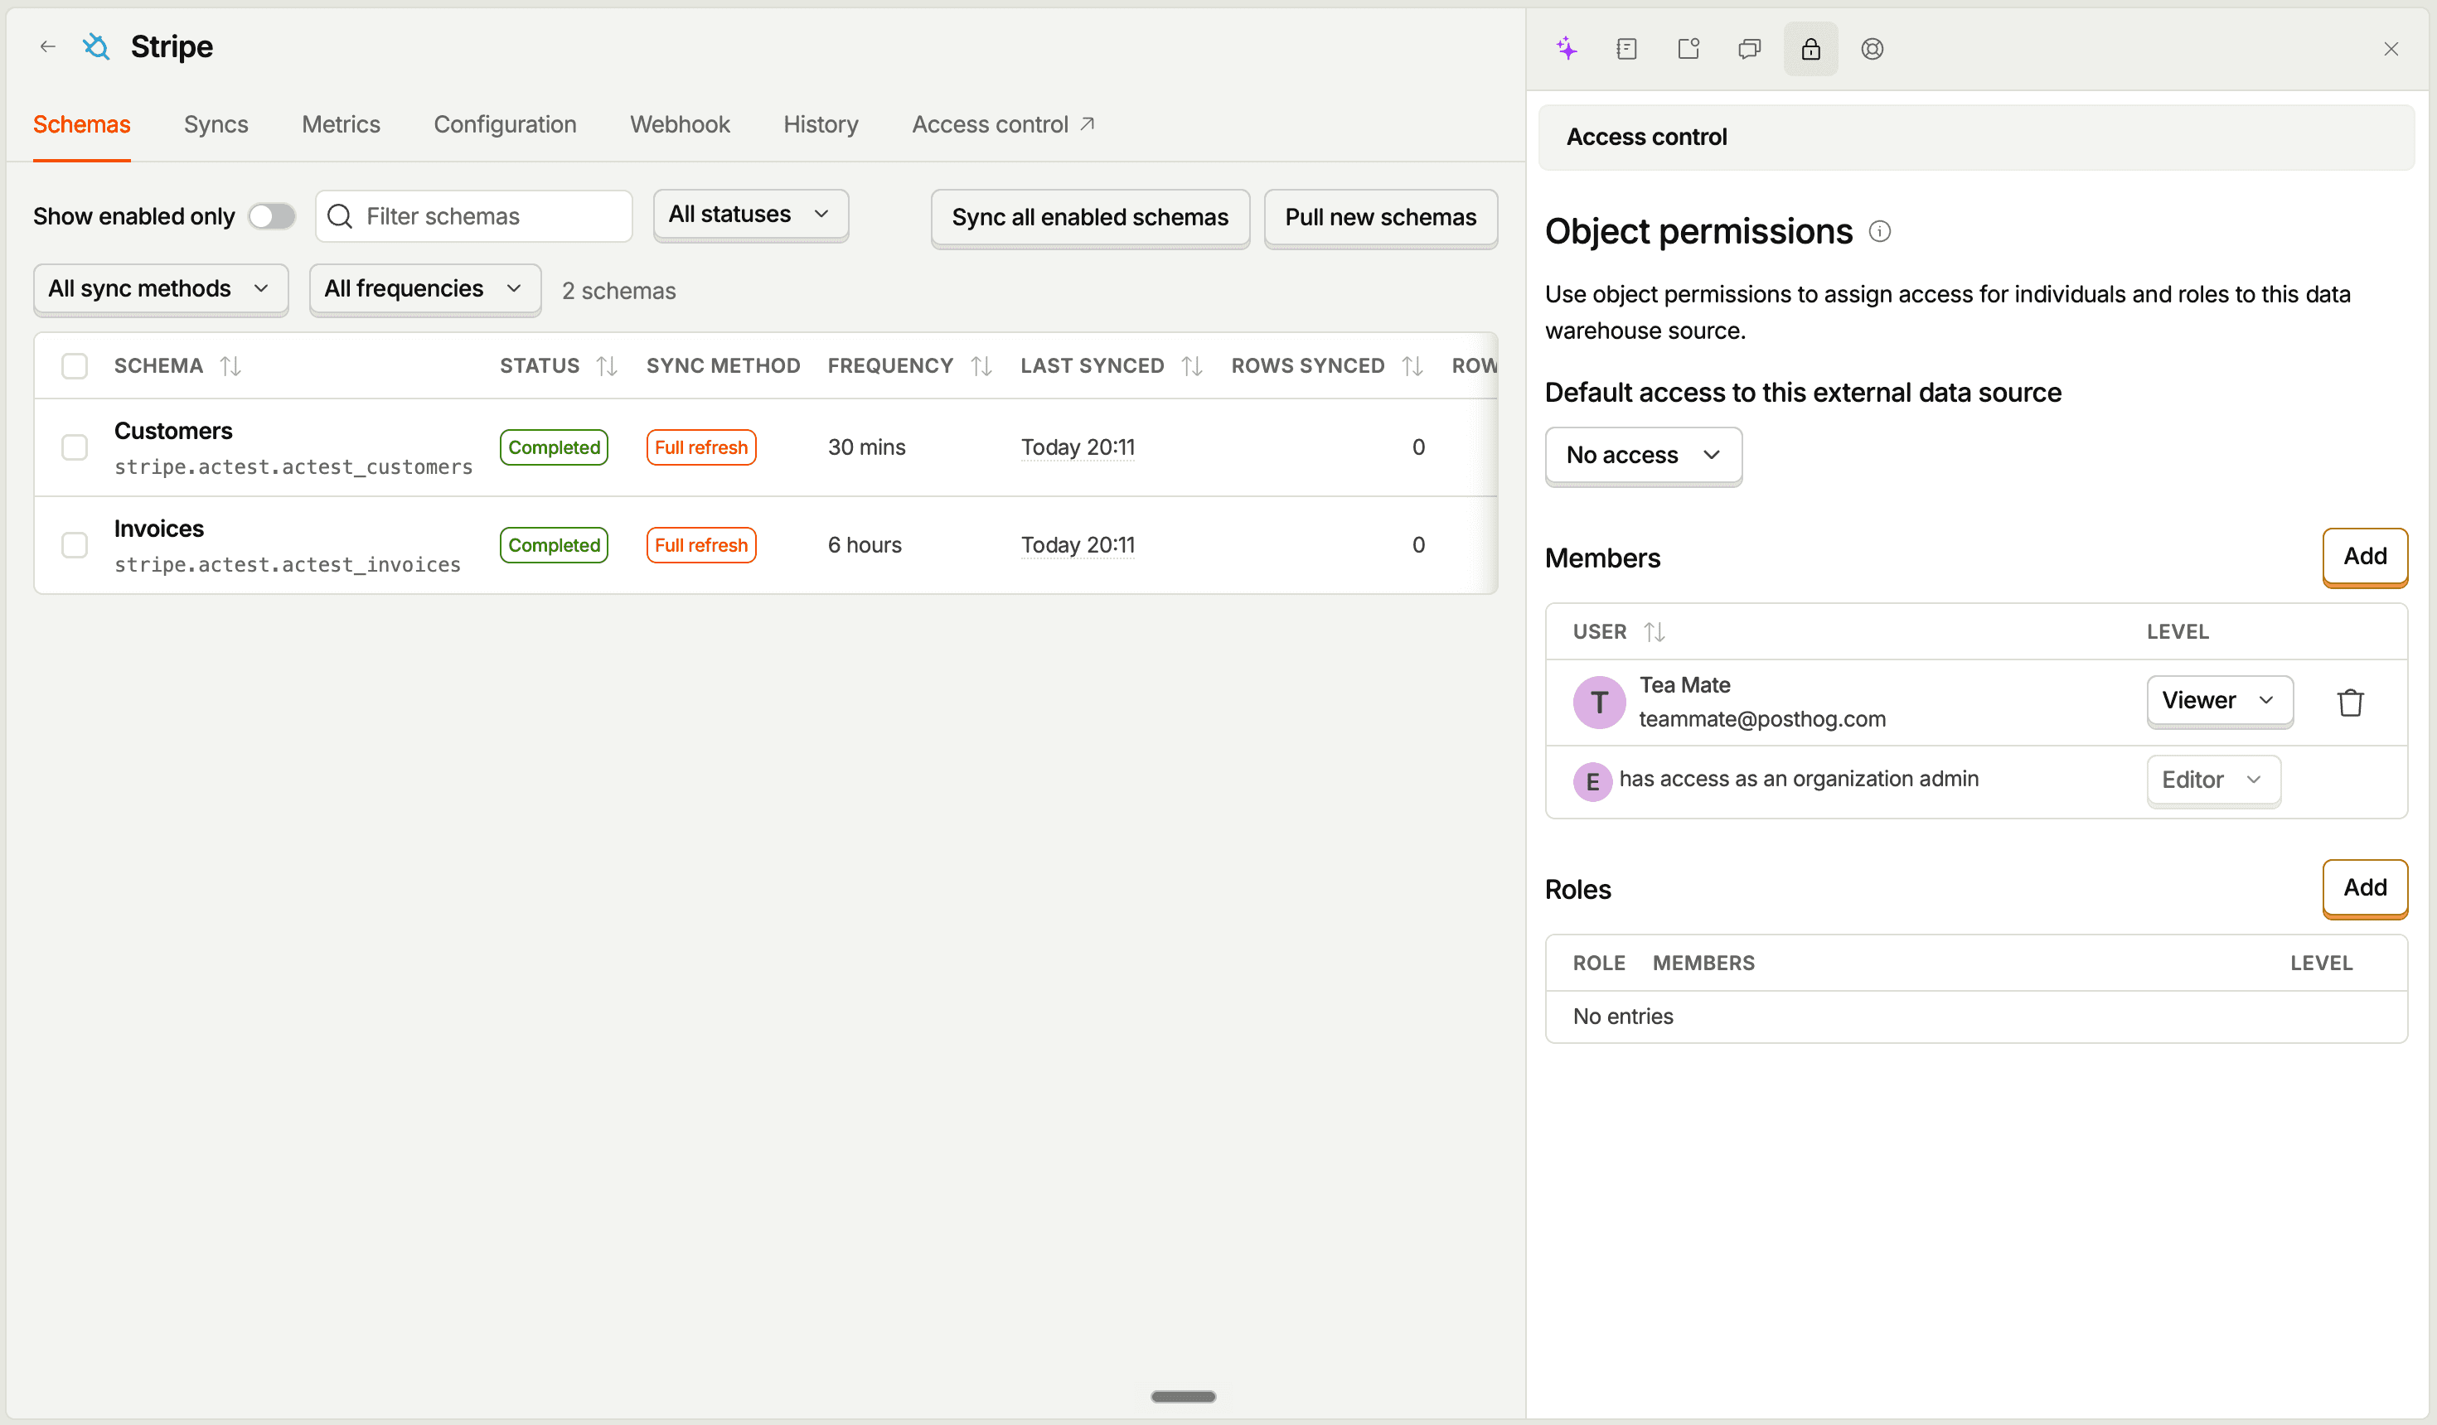Open the support lifebuoy icon
This screenshot has width=2437, height=1425.
pyautogui.click(x=1873, y=48)
